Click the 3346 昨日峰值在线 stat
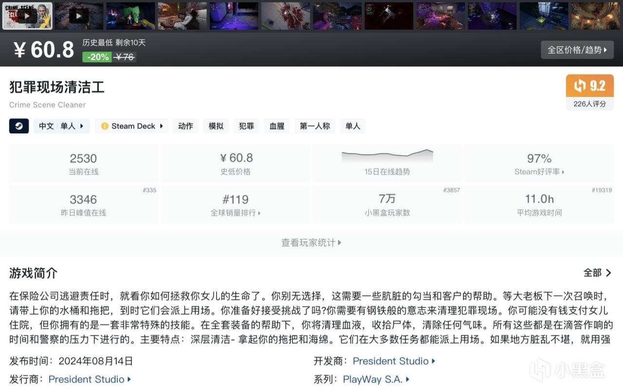Image resolution: width=623 pixels, height=392 pixels. tap(83, 205)
